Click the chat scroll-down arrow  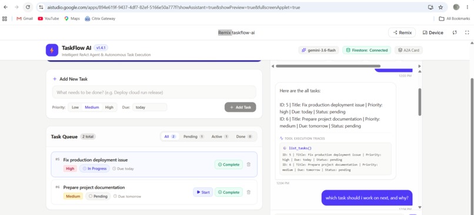419,207
